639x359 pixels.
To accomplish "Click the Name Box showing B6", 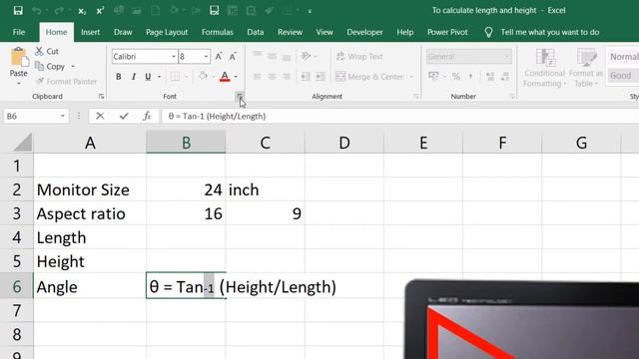I will point(31,116).
